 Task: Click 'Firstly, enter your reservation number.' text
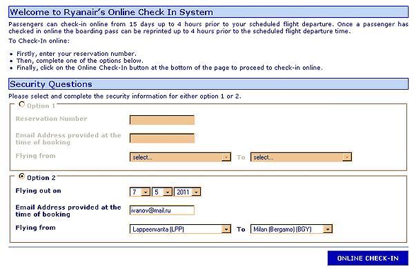point(77,54)
